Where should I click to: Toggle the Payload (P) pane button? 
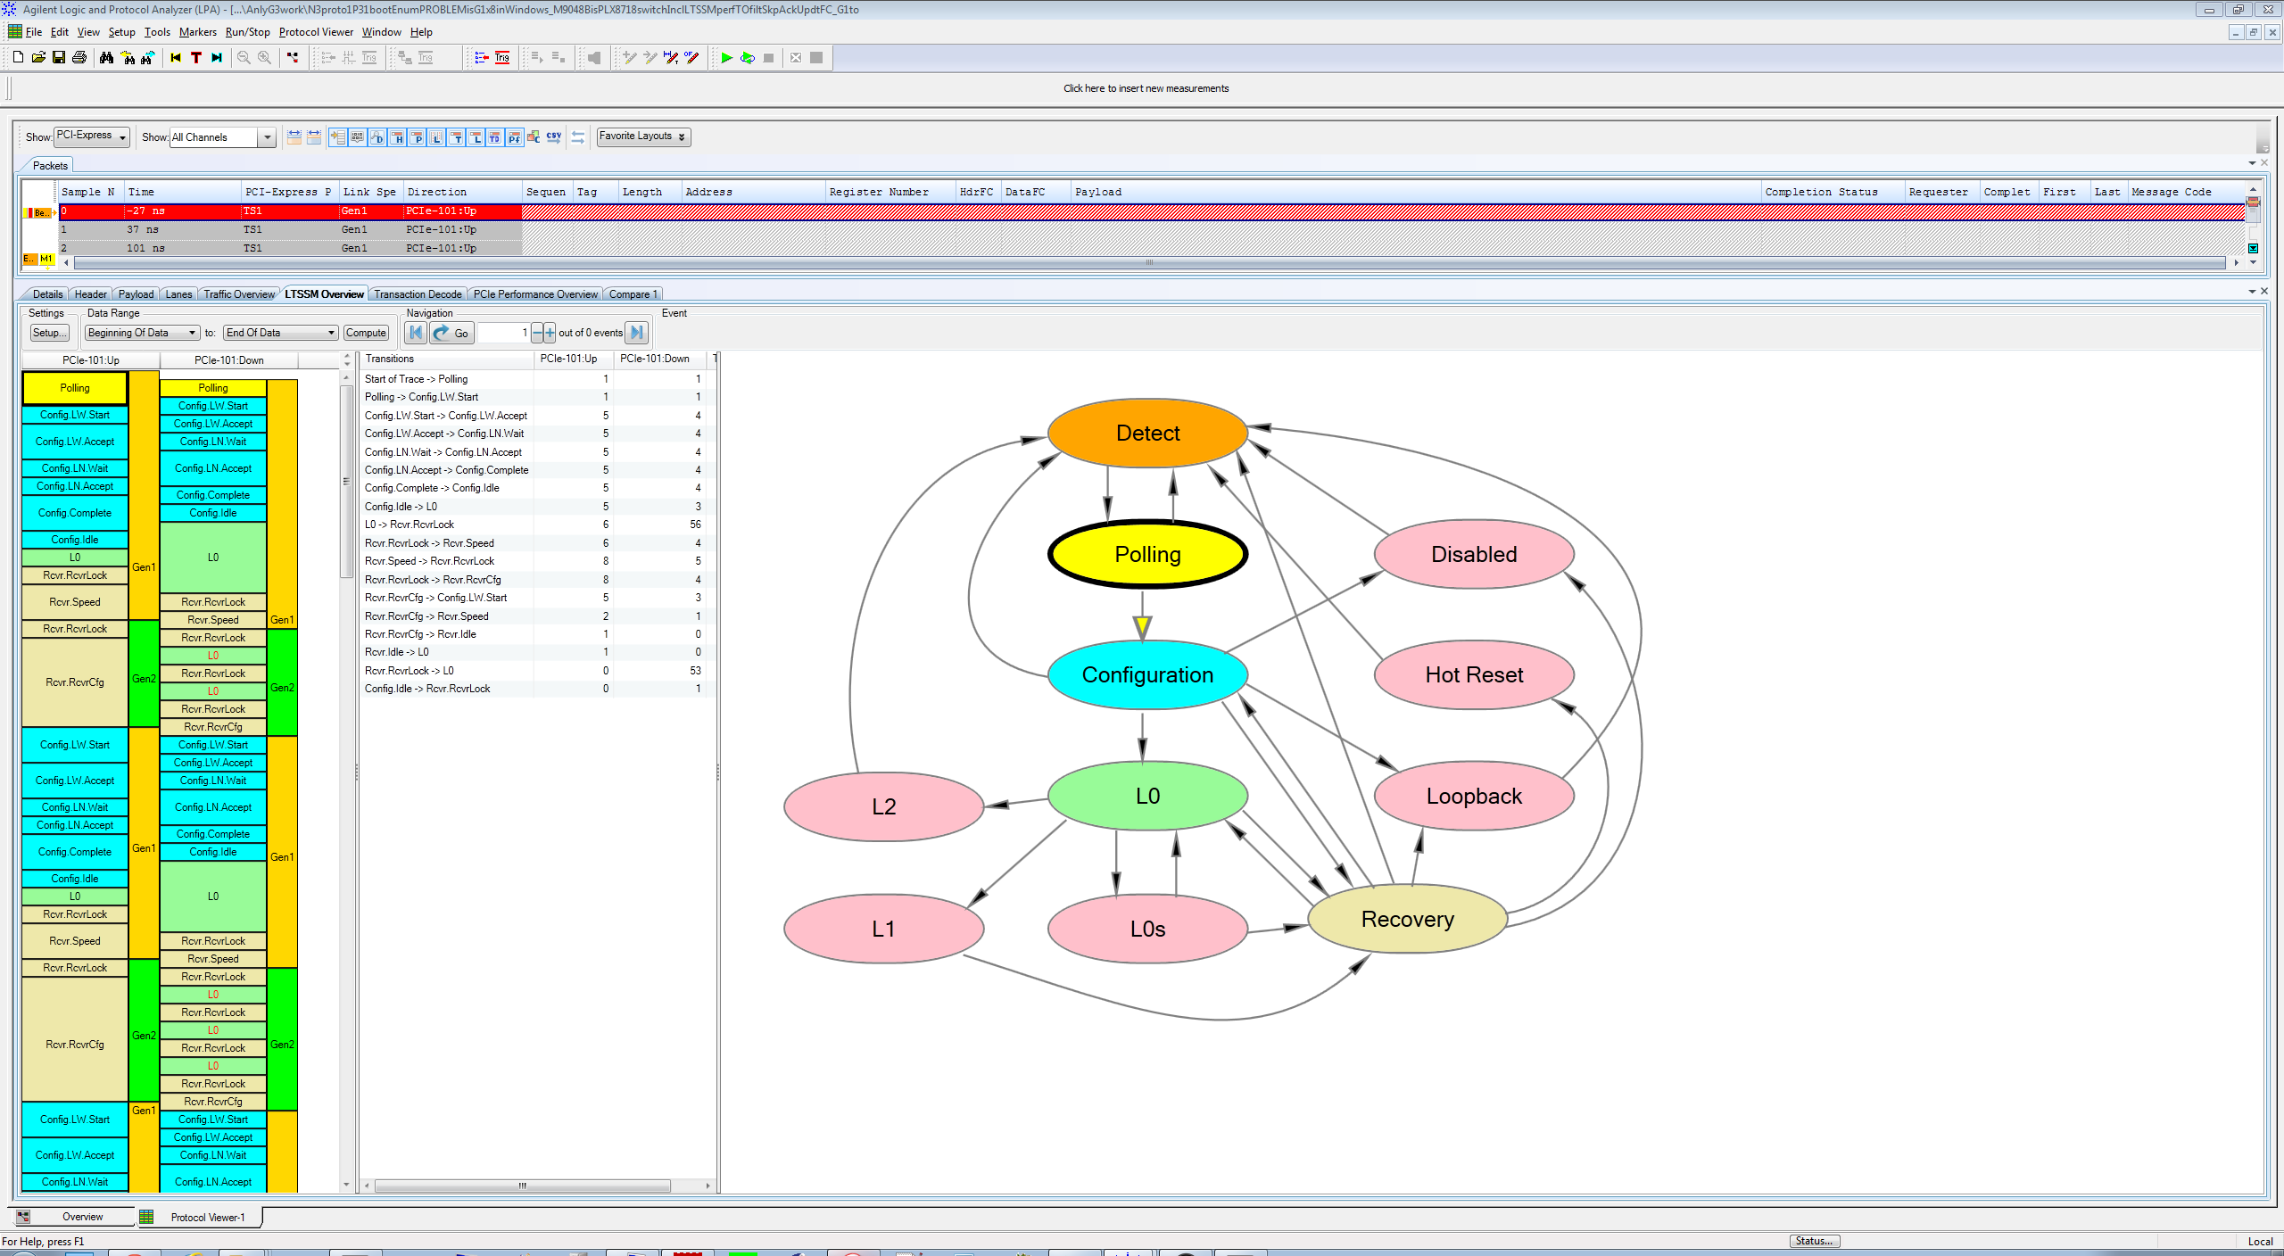pyautogui.click(x=417, y=137)
